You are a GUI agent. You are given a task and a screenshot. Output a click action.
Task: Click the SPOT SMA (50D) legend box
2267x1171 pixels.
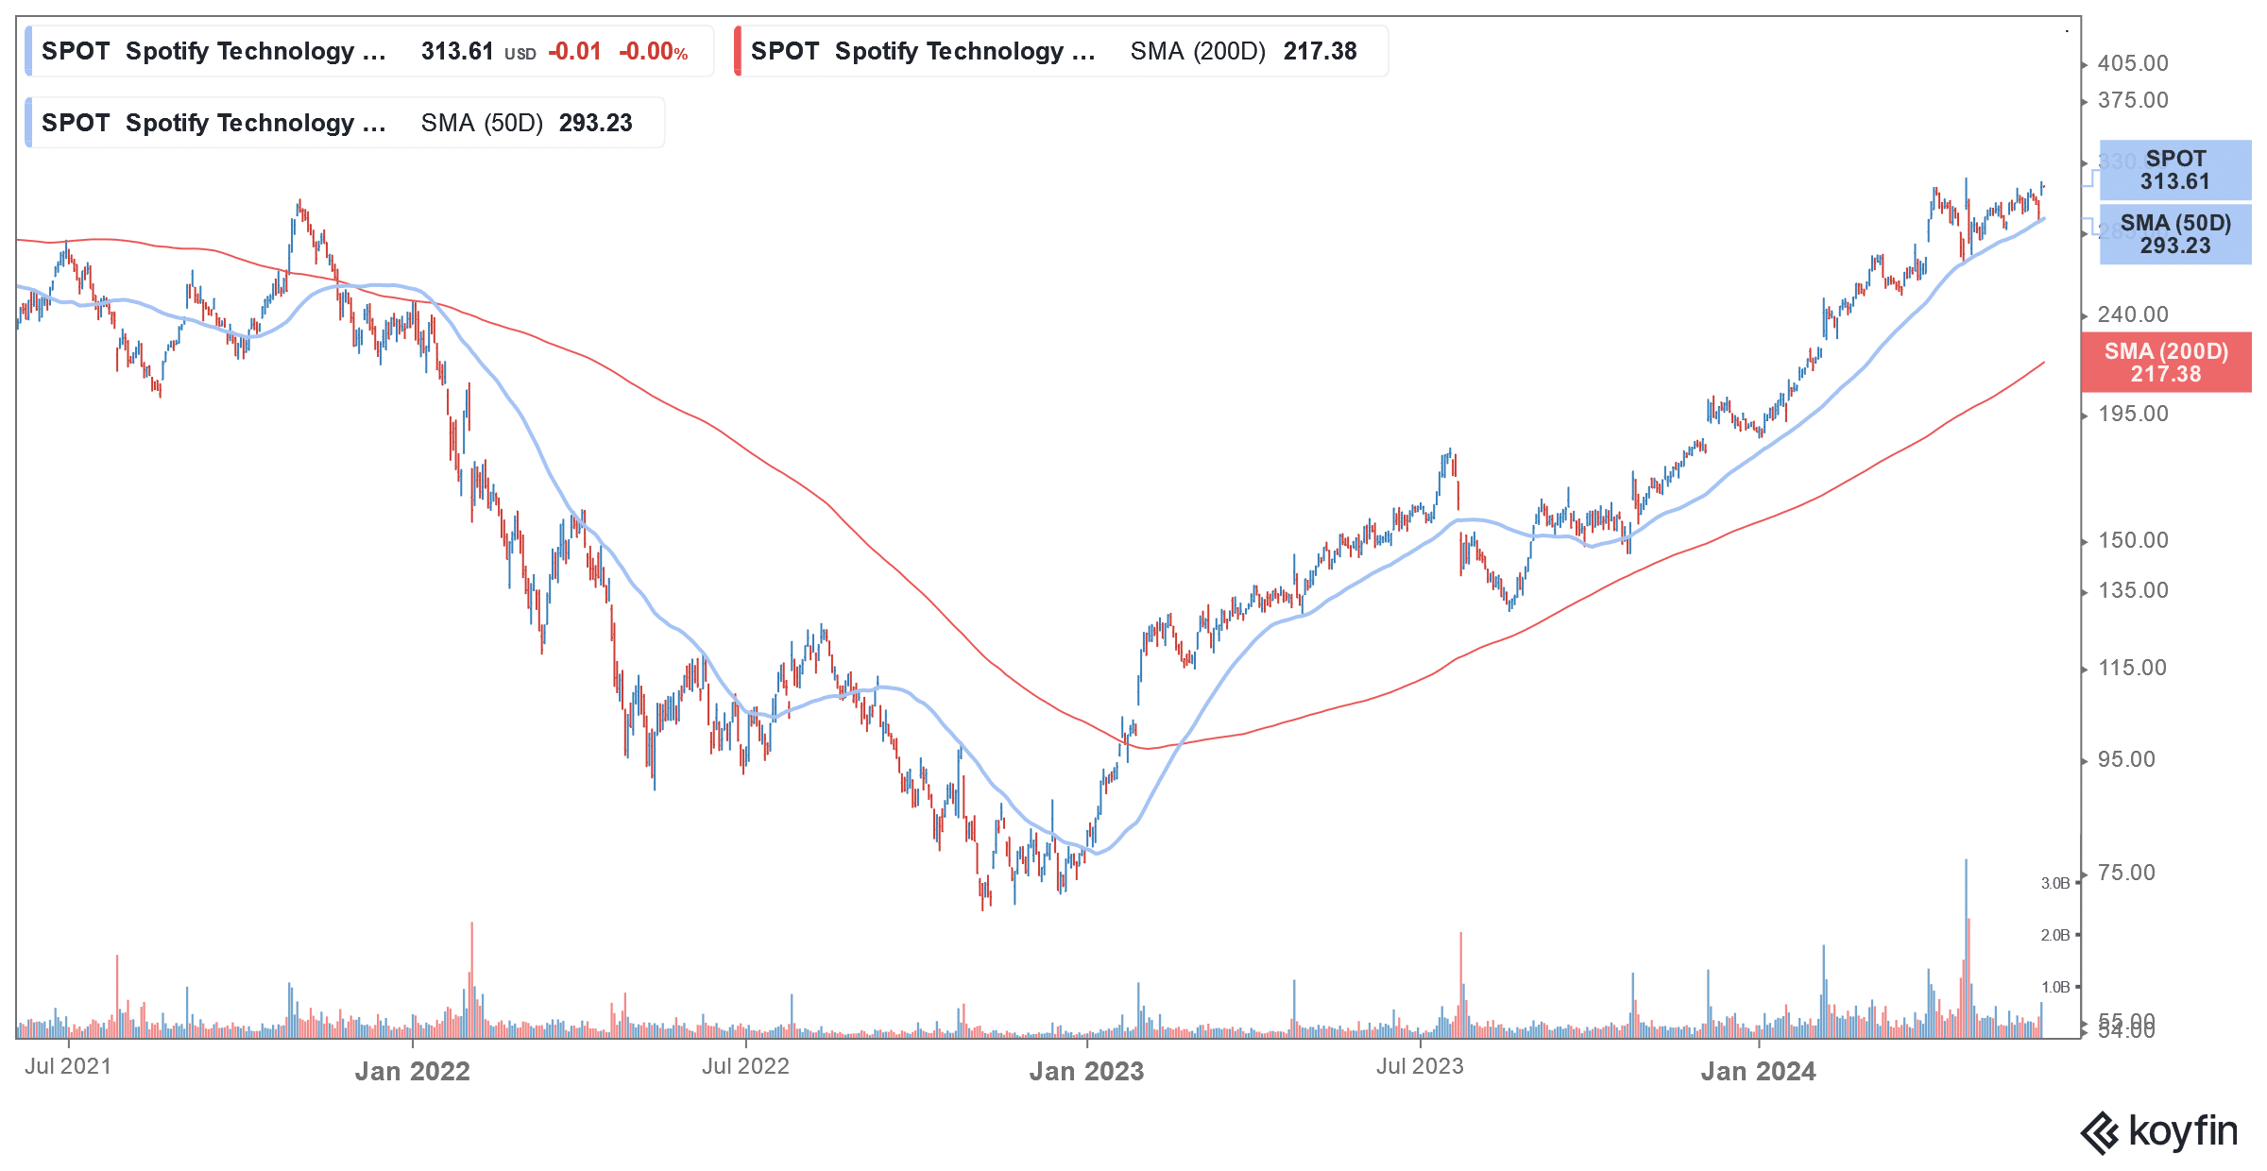(345, 123)
